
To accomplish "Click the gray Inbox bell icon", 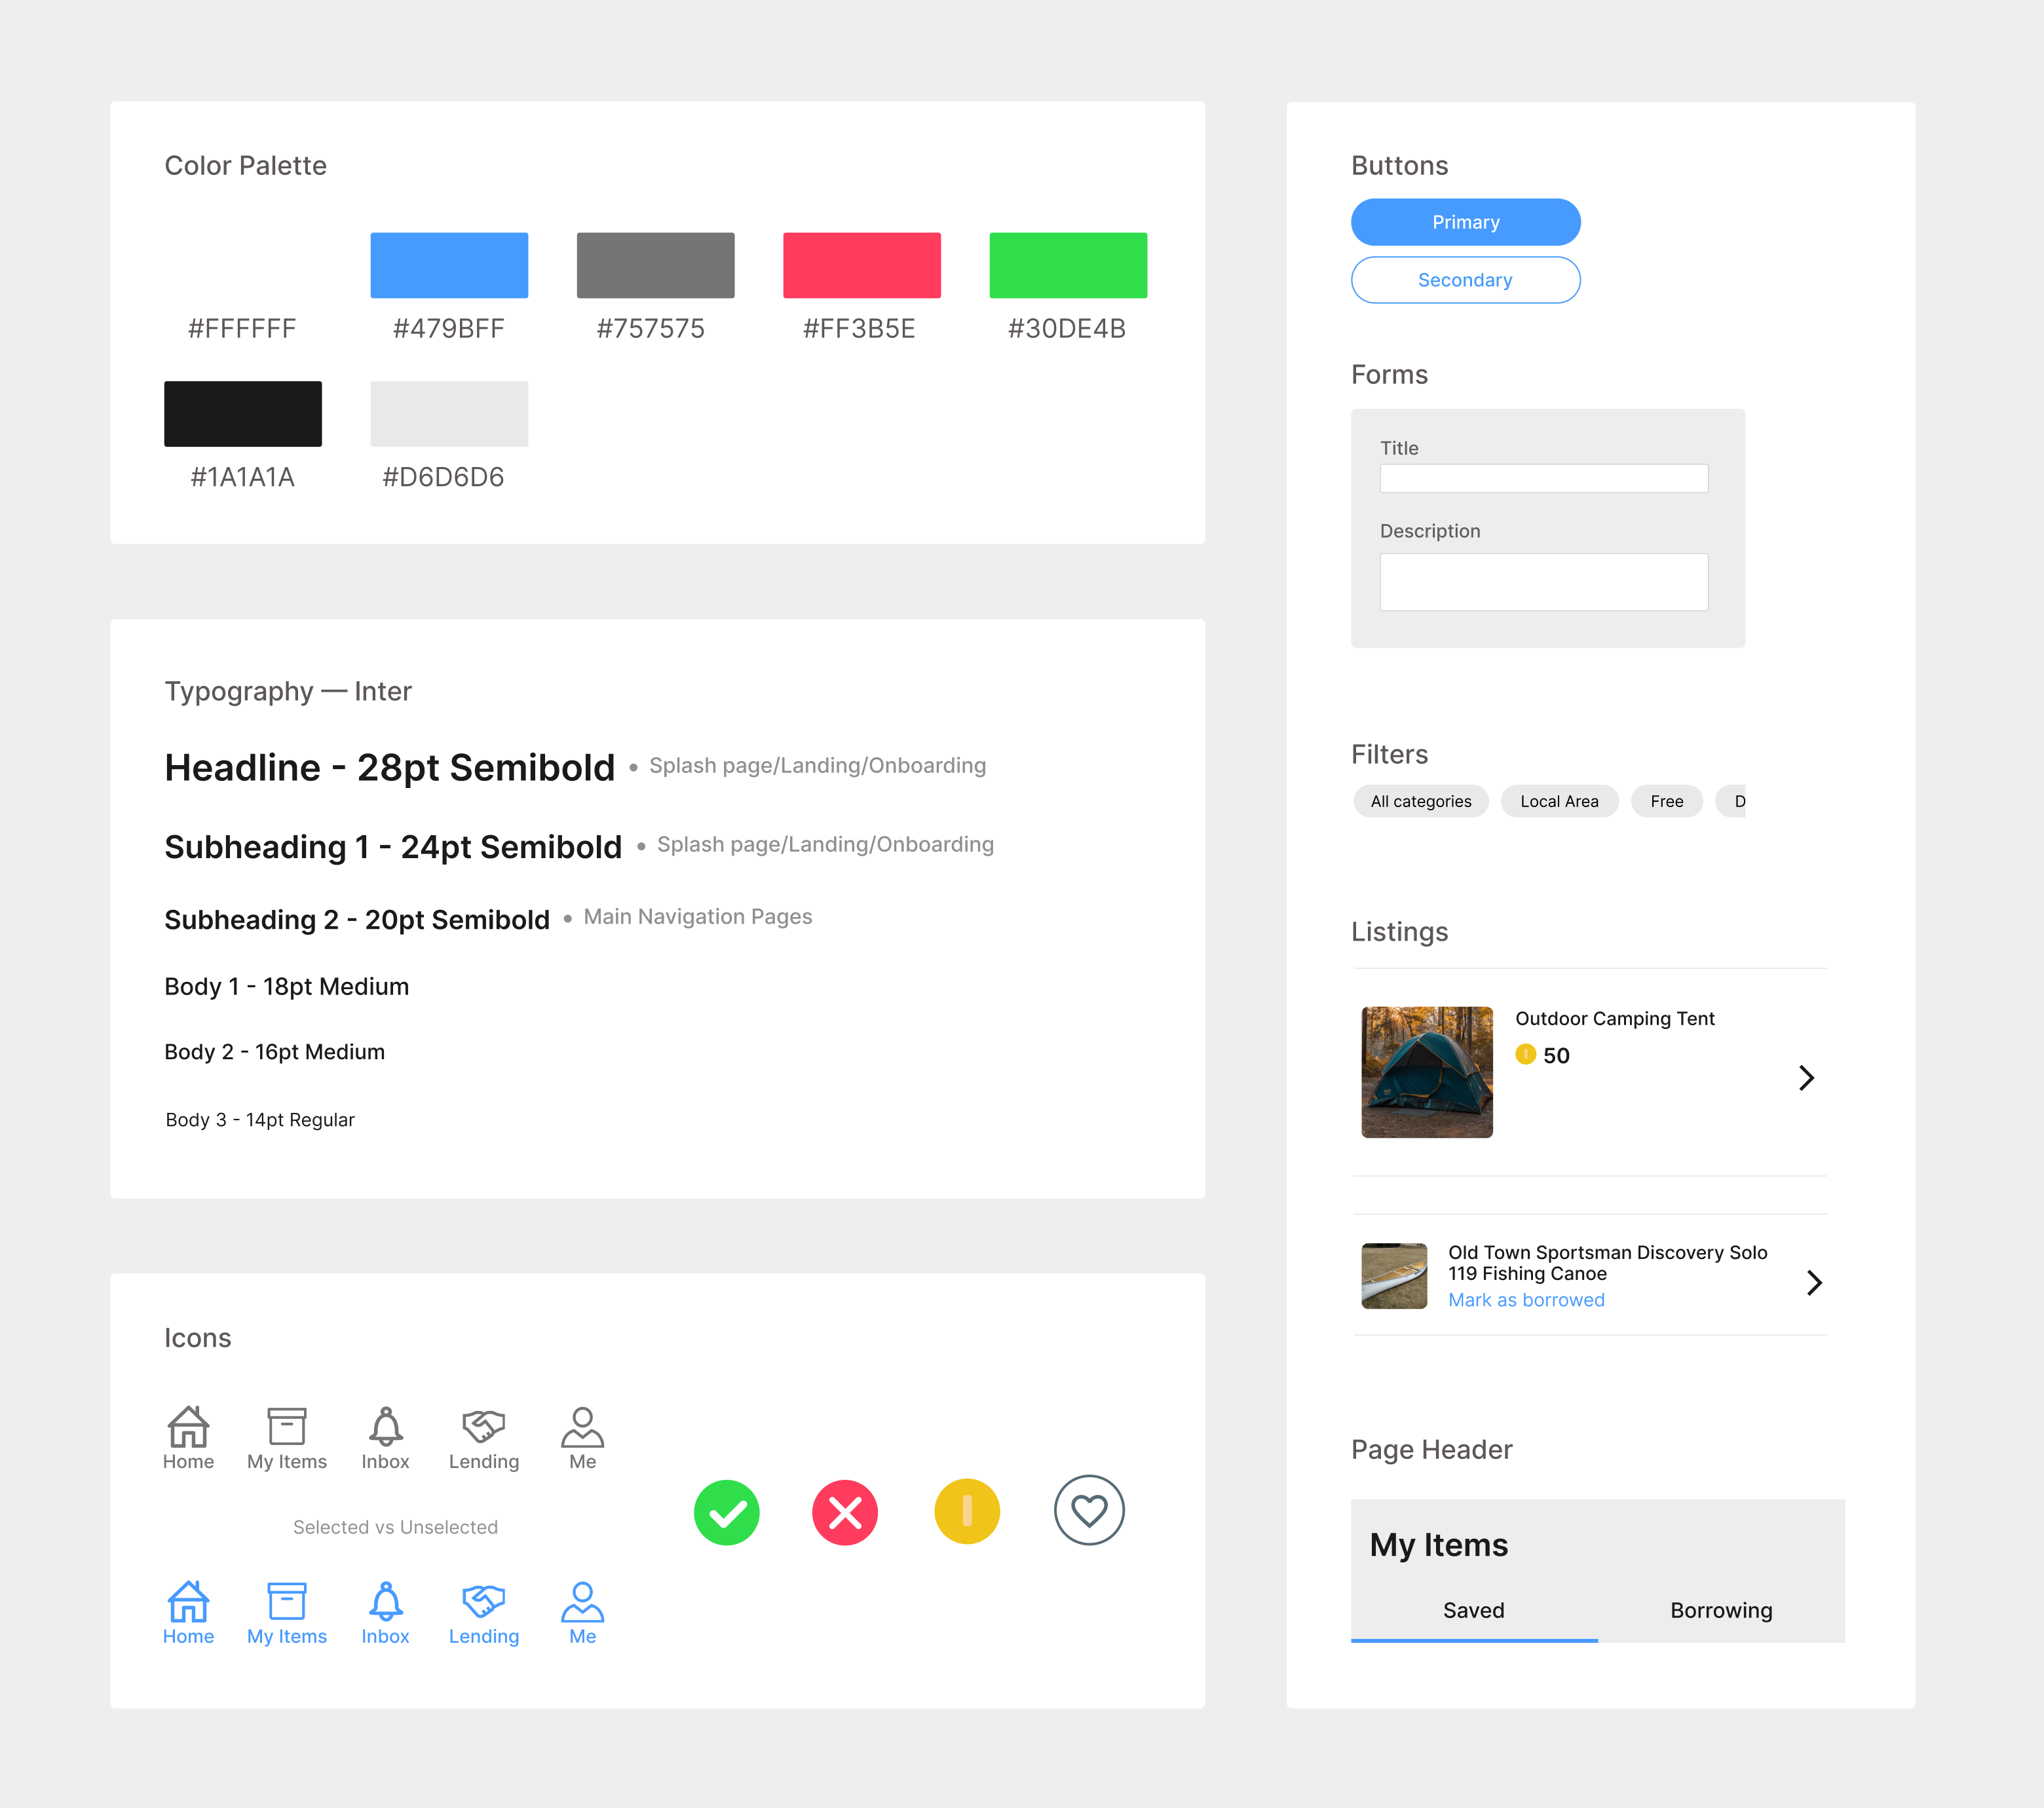I will [x=385, y=1427].
